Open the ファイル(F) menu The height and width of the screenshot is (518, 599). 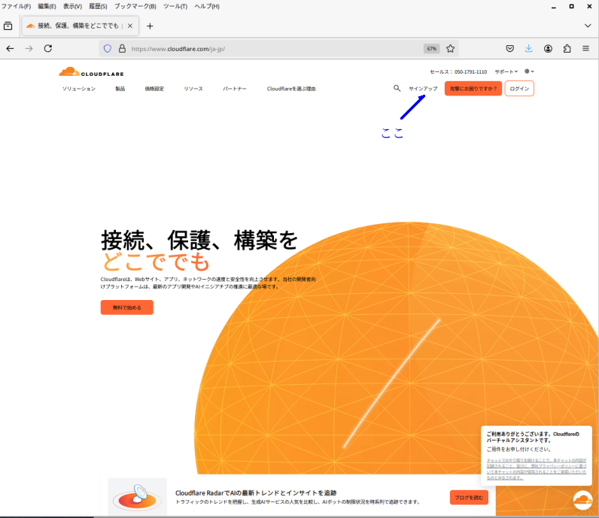pos(16,7)
